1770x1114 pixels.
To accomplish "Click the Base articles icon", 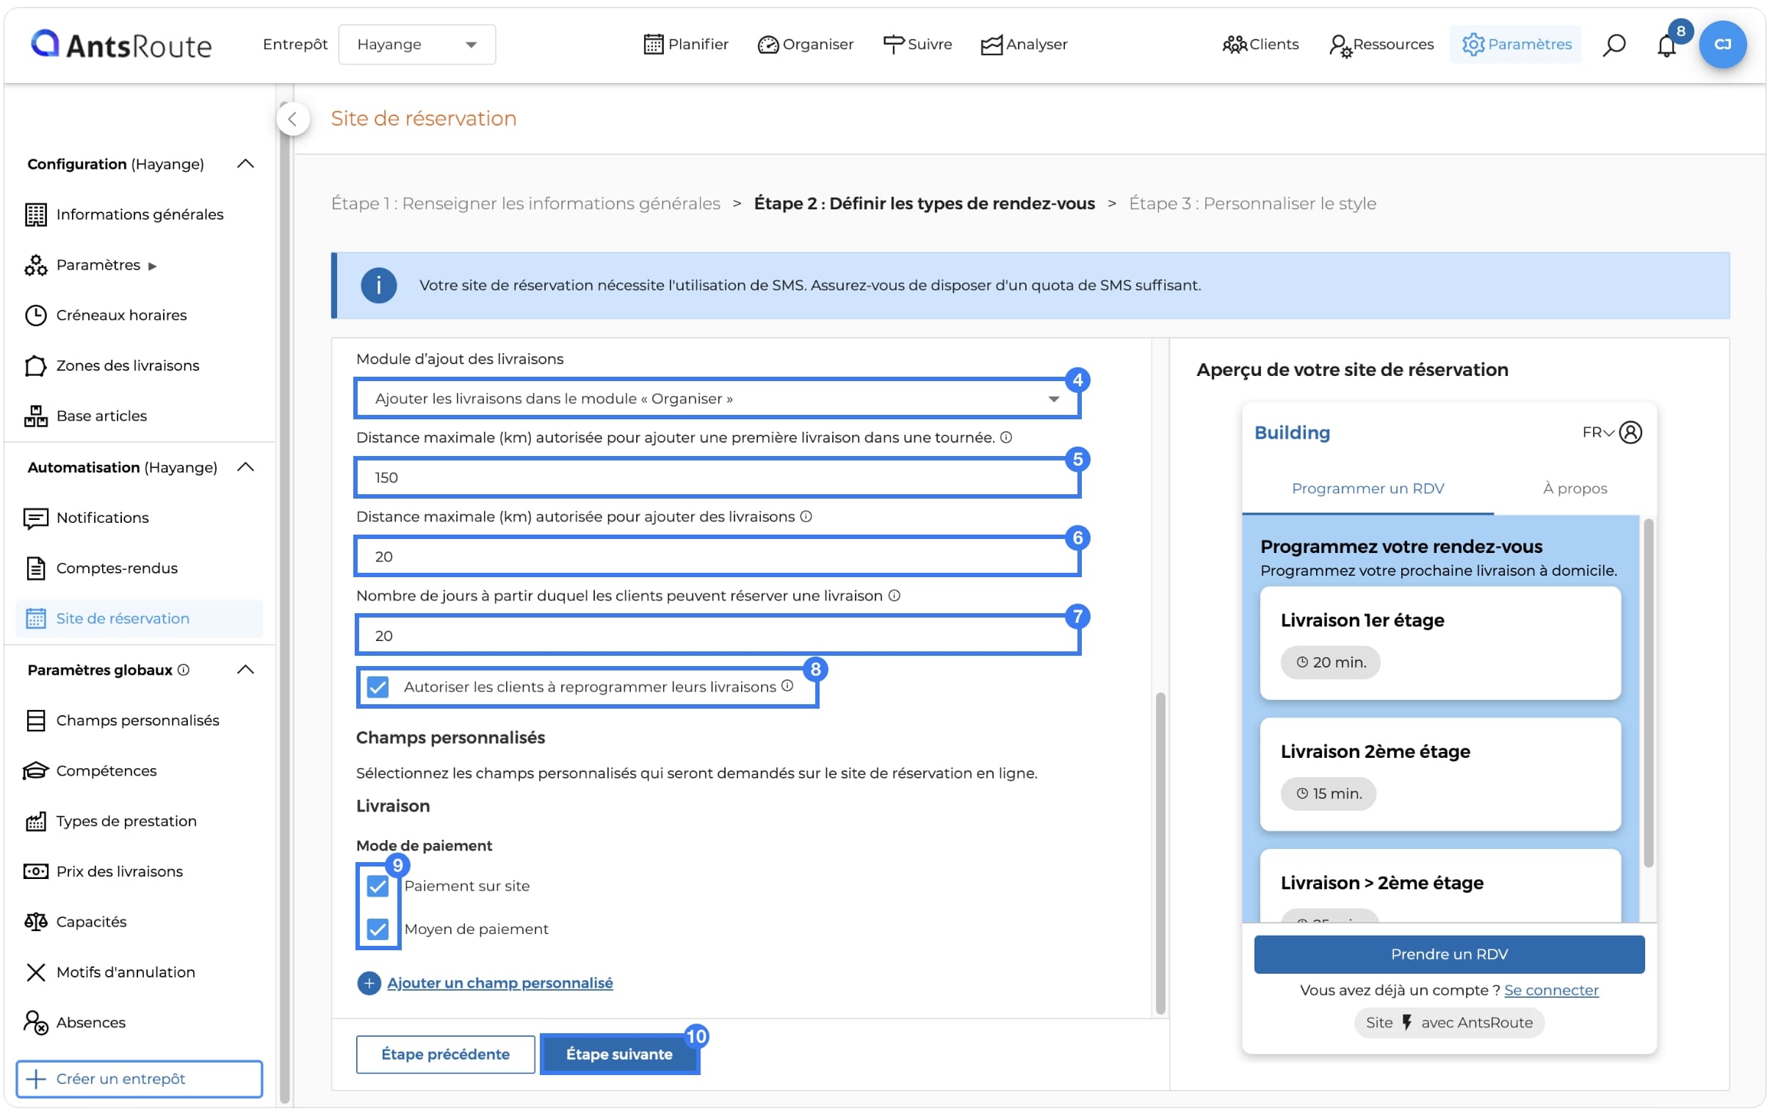I will pos(35,416).
